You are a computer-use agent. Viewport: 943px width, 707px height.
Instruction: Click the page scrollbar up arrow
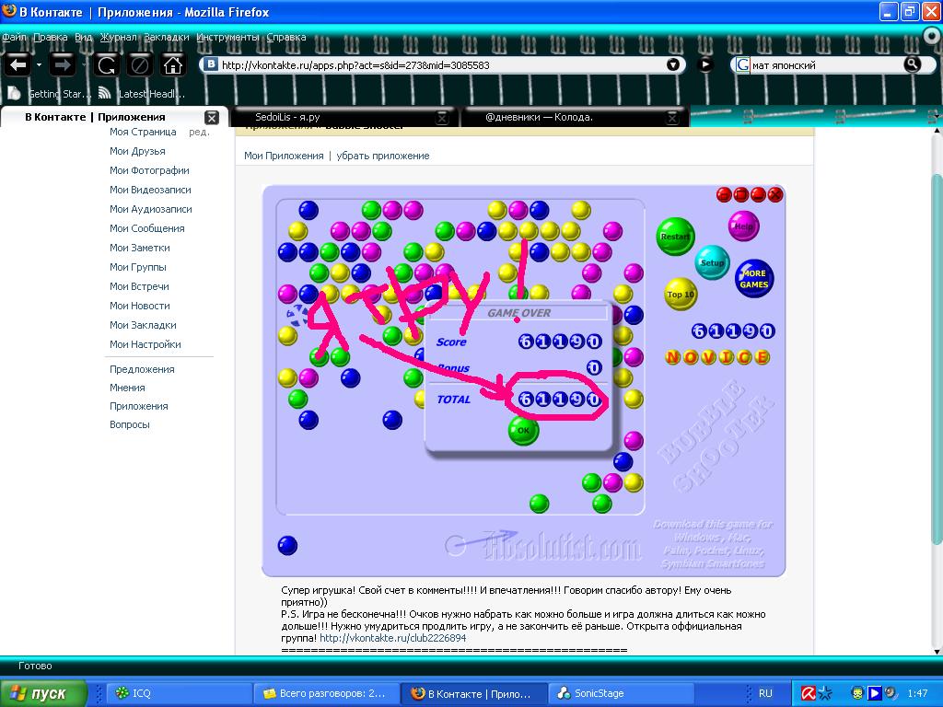[937, 132]
